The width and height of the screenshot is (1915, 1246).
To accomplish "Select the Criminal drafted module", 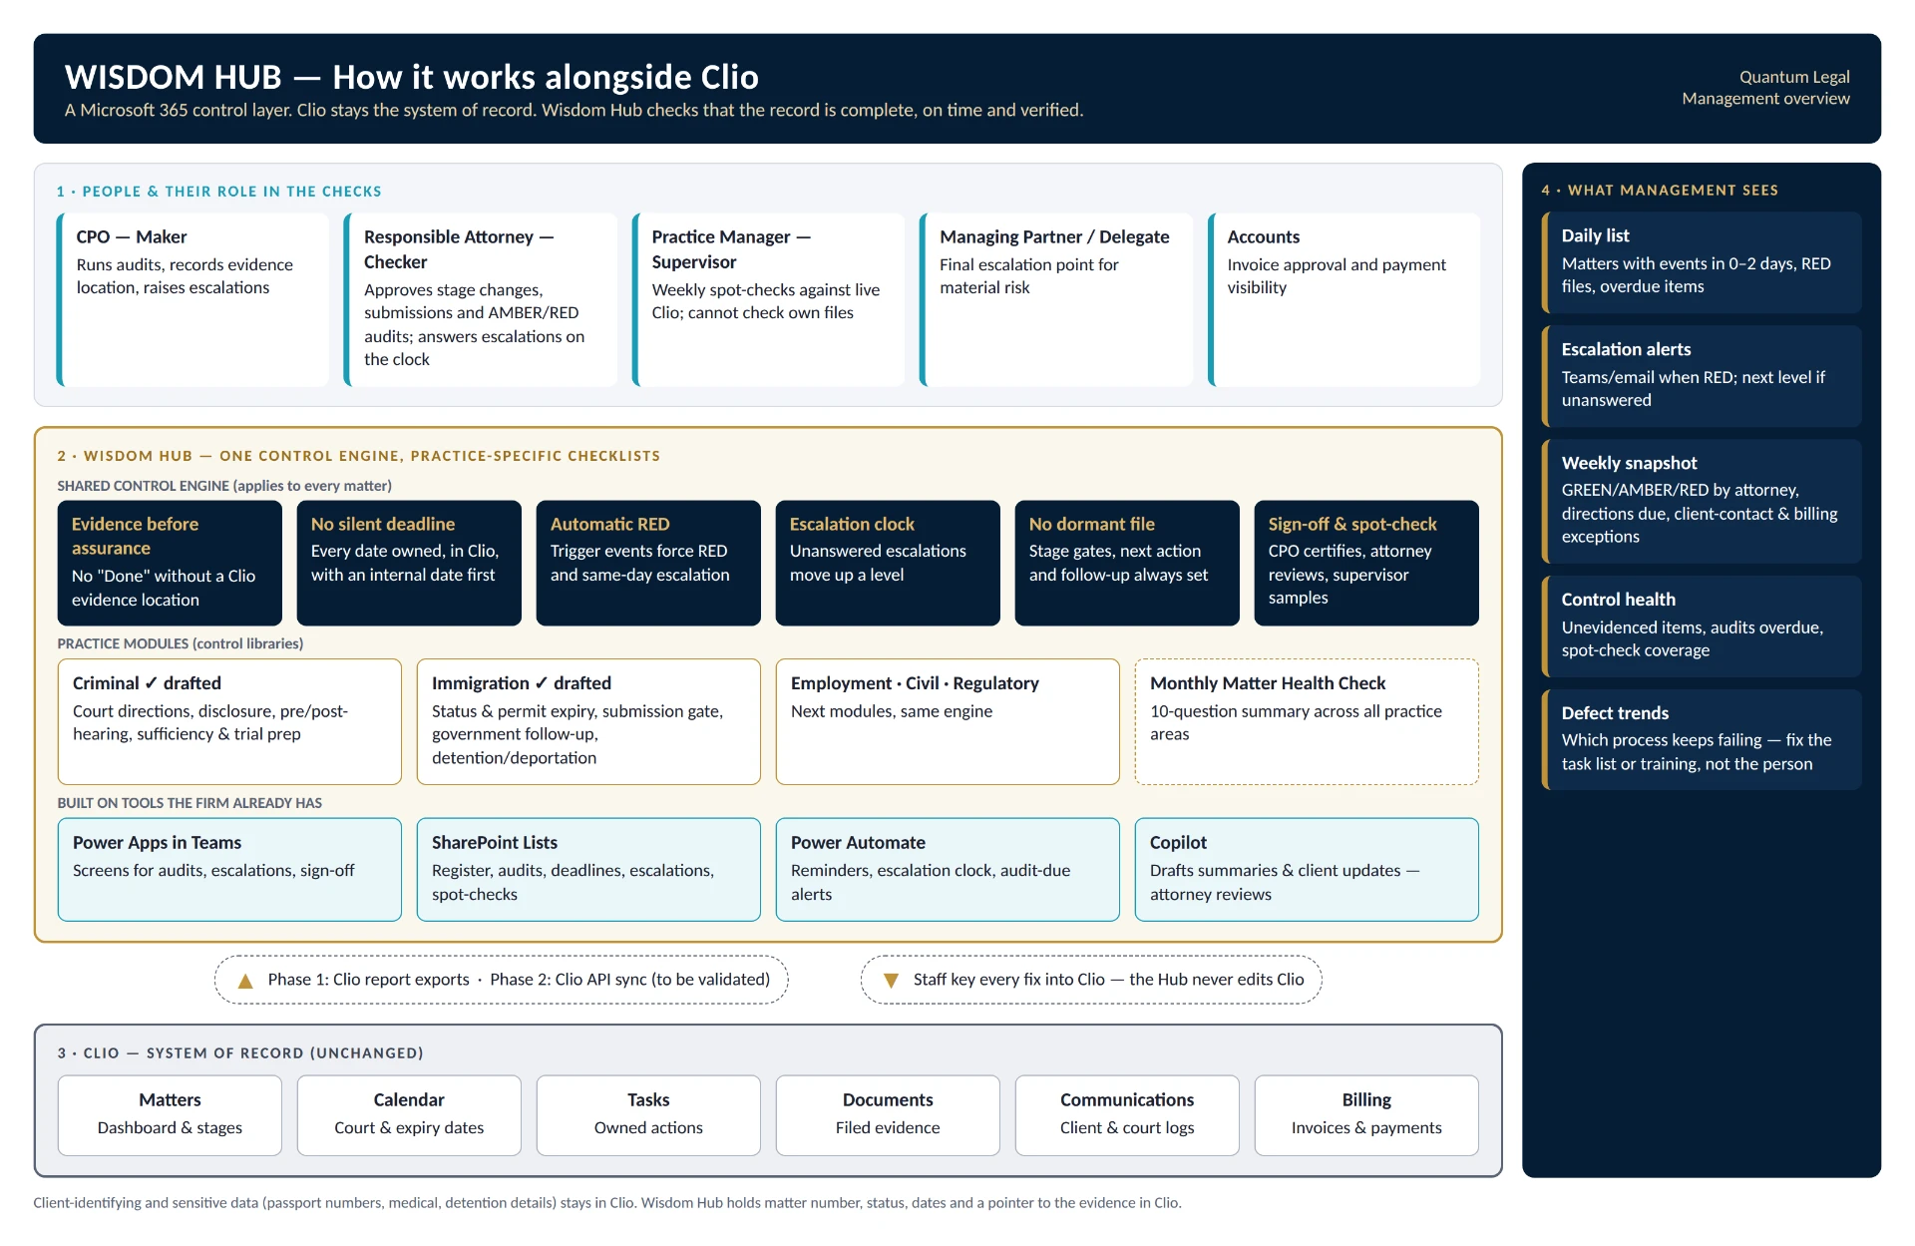I will point(229,721).
